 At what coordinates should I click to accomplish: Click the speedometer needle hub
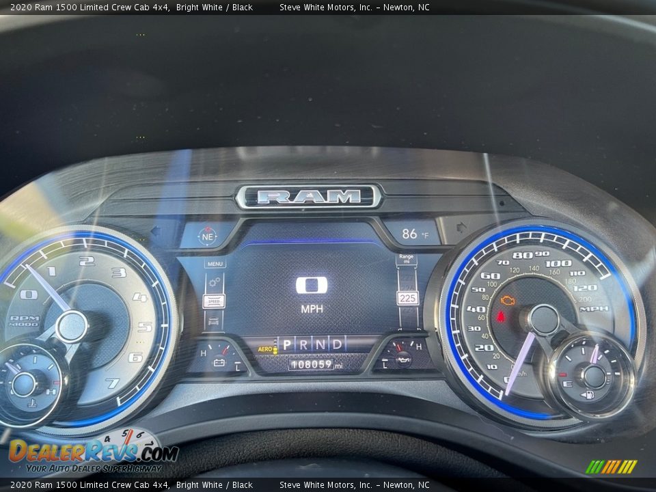[x=543, y=320]
